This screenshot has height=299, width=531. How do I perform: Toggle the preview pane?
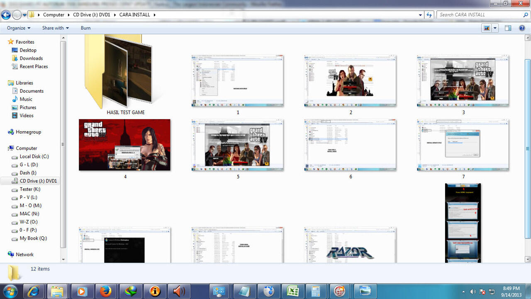coord(508,28)
